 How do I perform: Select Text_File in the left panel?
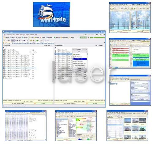point(9,78)
